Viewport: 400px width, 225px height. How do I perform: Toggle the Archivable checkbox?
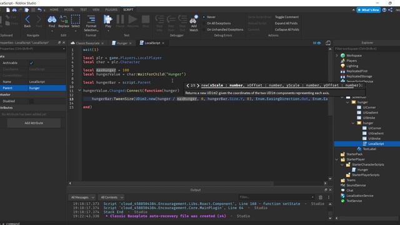(31, 62)
